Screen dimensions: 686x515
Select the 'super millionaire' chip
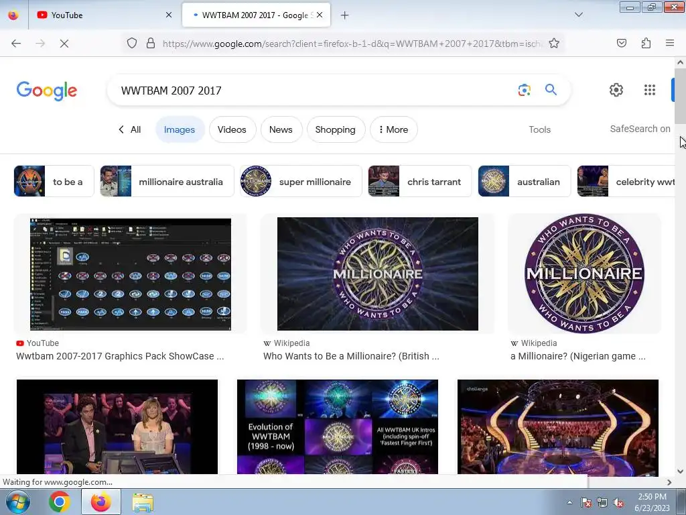[301, 181]
